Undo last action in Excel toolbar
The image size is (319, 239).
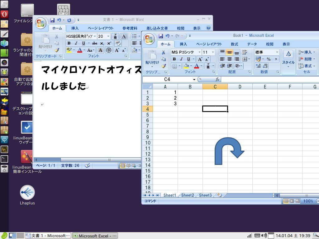pos(167,36)
